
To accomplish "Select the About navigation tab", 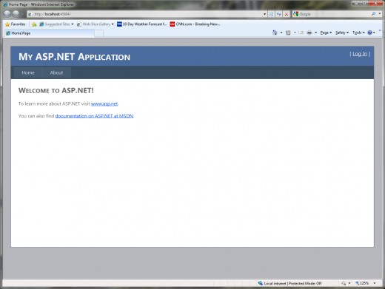I will click(56, 72).
